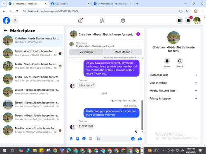
Task: Open Leidis 5beds 2baths conversation
Action: [x=32, y=66]
